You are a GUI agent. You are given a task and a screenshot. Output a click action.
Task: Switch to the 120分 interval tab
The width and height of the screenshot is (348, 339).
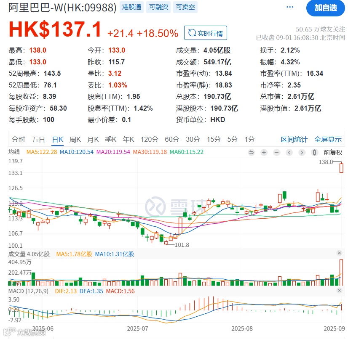point(150,139)
